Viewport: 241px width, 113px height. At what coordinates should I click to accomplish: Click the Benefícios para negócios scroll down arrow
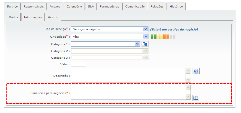point(188,97)
